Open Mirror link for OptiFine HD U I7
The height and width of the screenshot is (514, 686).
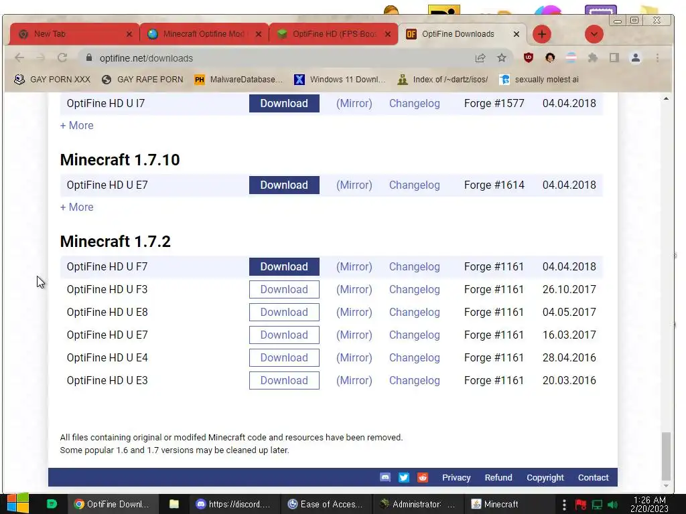[x=354, y=104]
